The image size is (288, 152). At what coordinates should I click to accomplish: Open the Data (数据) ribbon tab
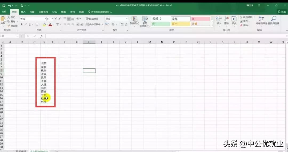63,12
